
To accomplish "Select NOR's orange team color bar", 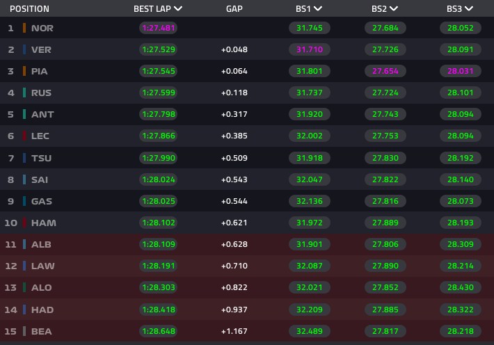I will click(24, 28).
